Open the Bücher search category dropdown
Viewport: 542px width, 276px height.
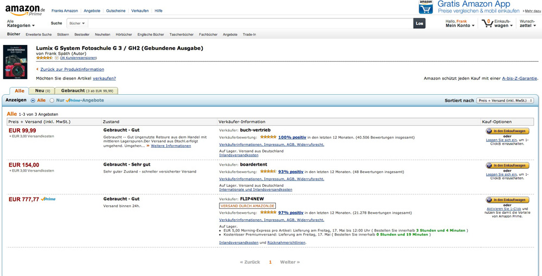pos(77,23)
